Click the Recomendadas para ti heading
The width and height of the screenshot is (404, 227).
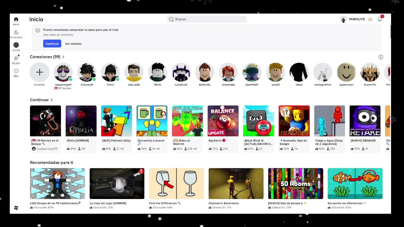click(x=51, y=163)
